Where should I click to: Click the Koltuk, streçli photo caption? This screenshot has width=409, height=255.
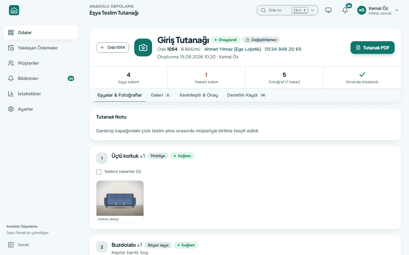[109, 219]
